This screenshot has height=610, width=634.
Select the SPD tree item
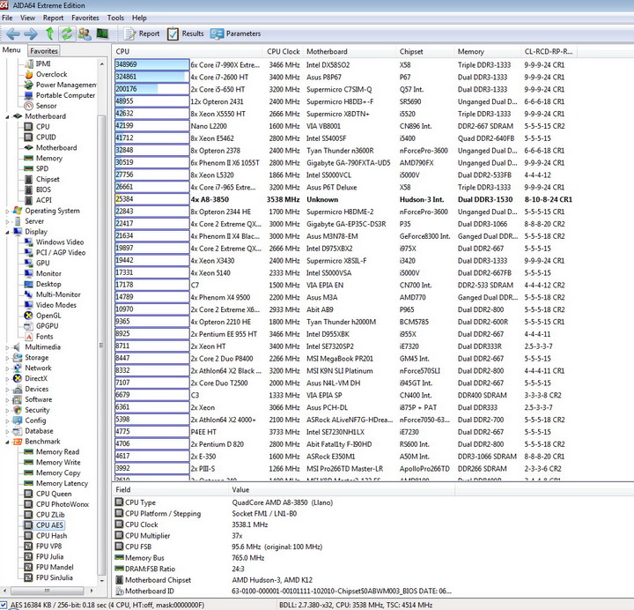coord(37,168)
